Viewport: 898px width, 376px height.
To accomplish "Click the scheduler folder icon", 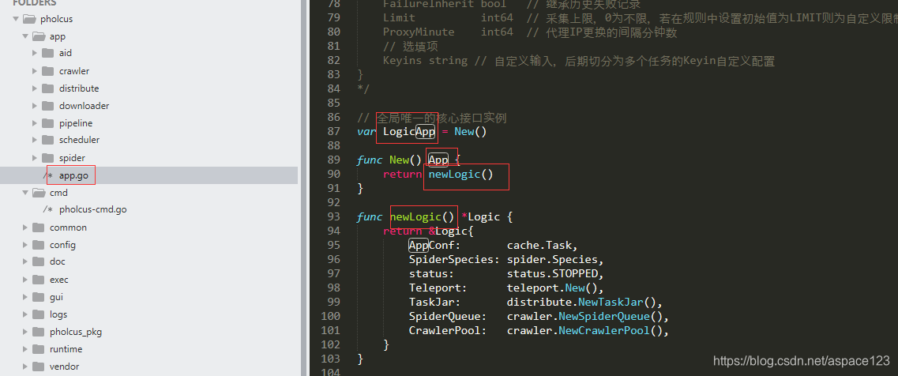I will tap(48, 140).
